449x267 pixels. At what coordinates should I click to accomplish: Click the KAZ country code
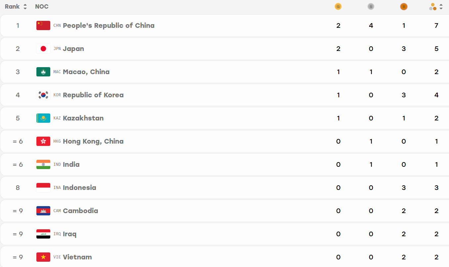(x=57, y=118)
